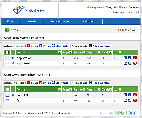Click the red delete icon for Form Fill
The image size is (142, 118).
(135, 95)
